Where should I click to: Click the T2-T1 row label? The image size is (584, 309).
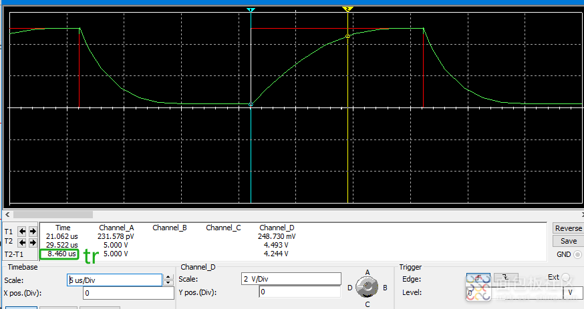tap(14, 254)
